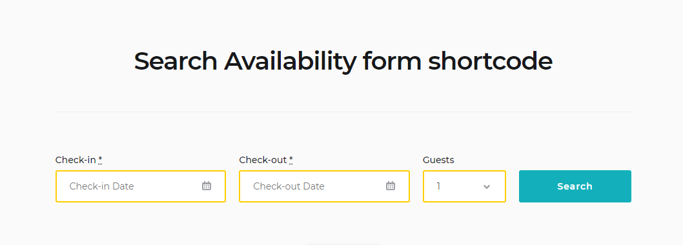Click the word Search in the page heading
Image resolution: width=683 pixels, height=245 pixels.
176,61
